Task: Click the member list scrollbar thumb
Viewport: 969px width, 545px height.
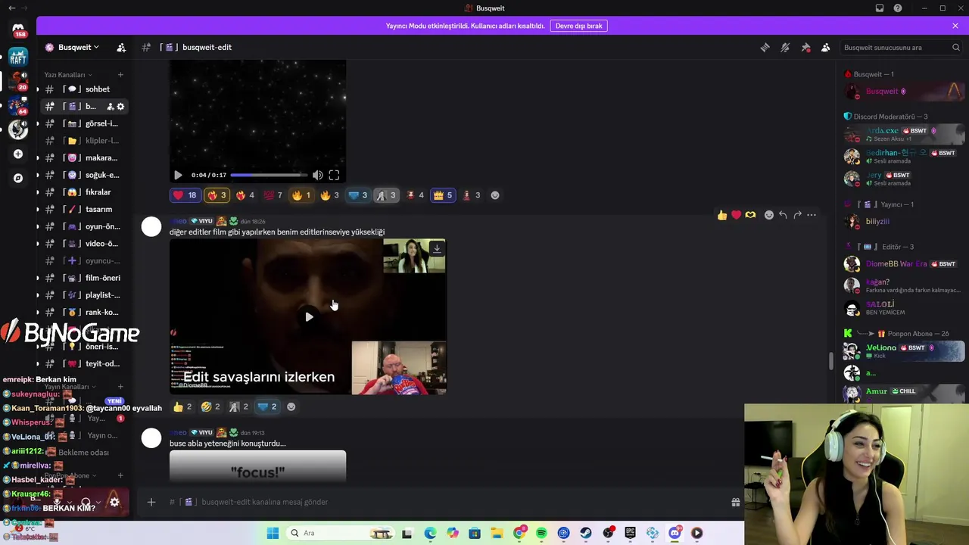Action: point(831,361)
